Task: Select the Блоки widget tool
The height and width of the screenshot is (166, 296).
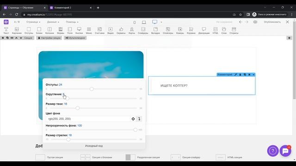Action: pyautogui.click(x=39, y=30)
